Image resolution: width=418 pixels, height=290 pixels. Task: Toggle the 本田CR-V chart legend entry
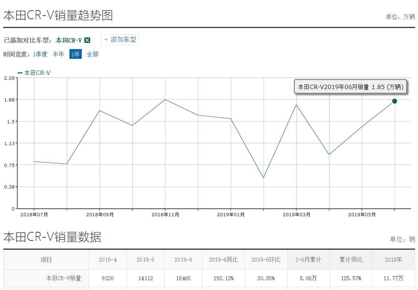(34, 73)
